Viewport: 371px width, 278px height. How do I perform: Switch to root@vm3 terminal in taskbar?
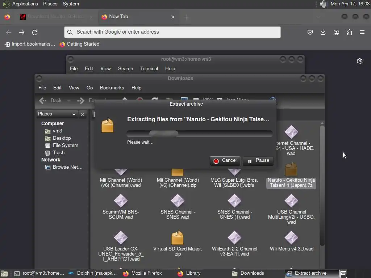(39, 274)
